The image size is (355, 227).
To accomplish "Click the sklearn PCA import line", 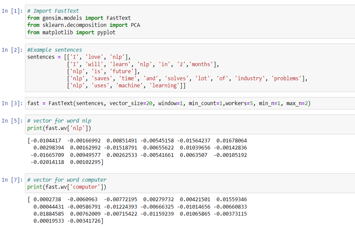I will (83, 25).
